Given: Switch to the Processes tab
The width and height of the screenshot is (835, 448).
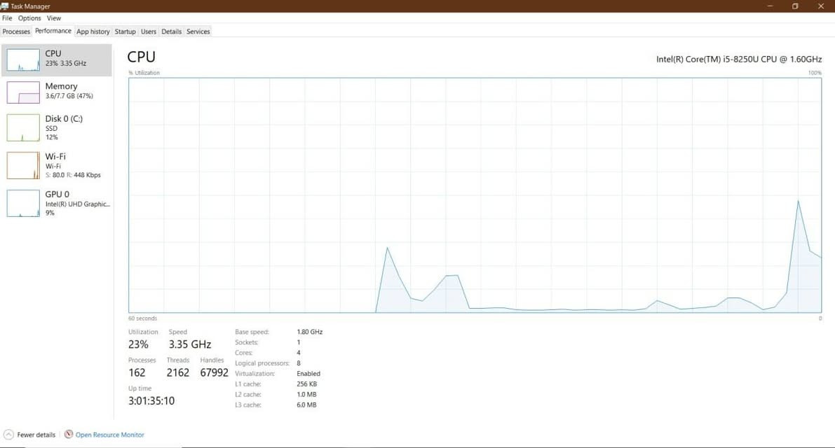Looking at the screenshot, I should (x=16, y=31).
